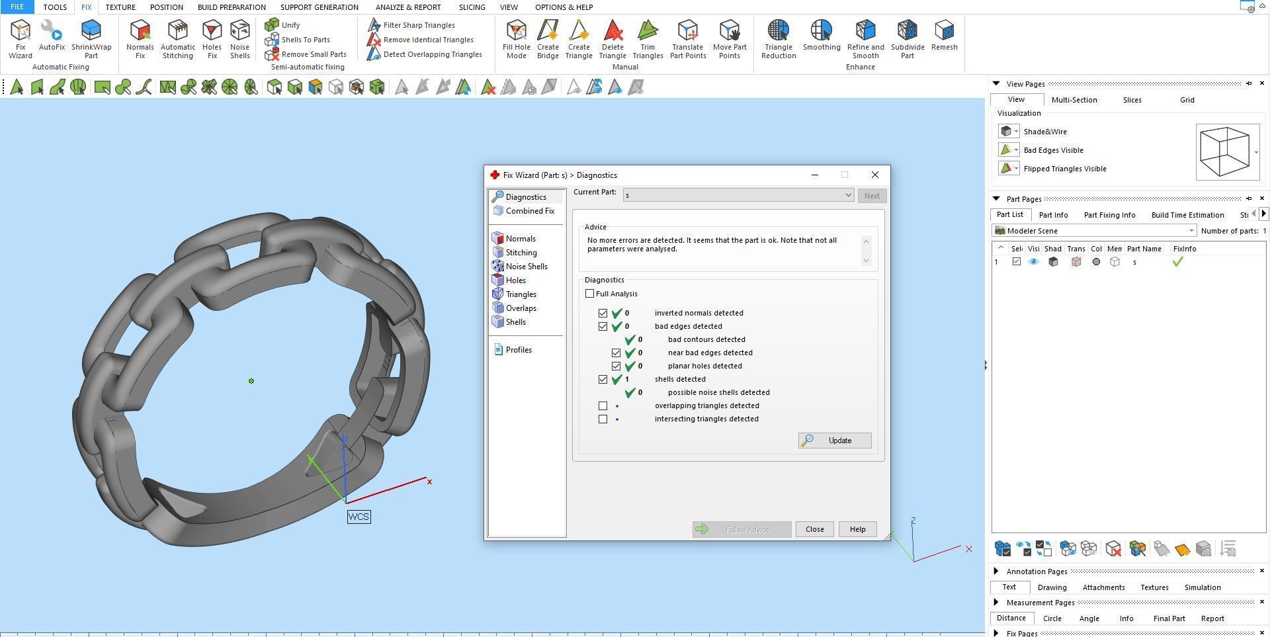Apply Smoothing enhancement
The height and width of the screenshot is (637, 1270).
pyautogui.click(x=822, y=36)
